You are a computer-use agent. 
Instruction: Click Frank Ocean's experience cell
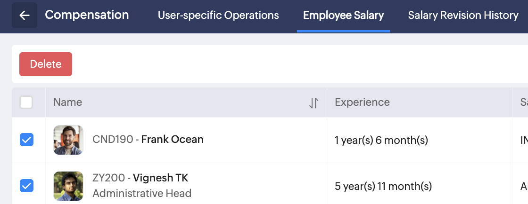[381, 140]
